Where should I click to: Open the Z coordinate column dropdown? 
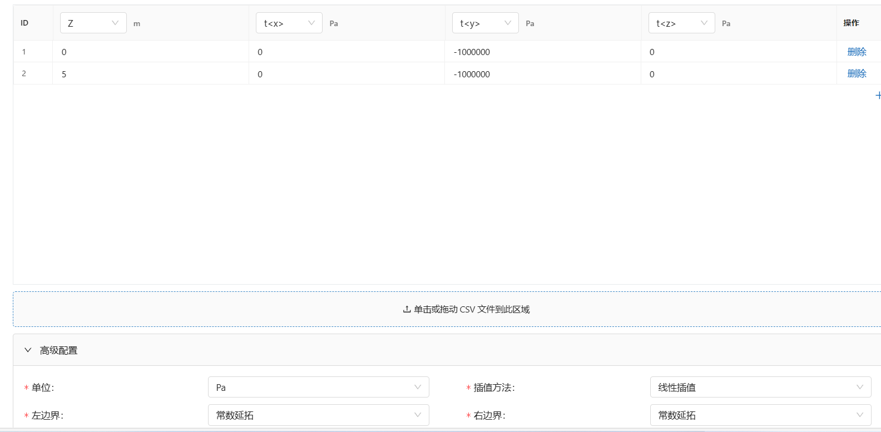pyautogui.click(x=93, y=23)
